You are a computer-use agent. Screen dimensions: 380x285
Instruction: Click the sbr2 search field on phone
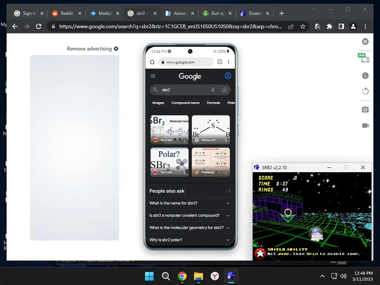(x=190, y=90)
